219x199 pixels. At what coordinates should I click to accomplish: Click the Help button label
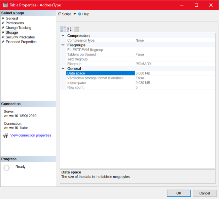click(86, 14)
